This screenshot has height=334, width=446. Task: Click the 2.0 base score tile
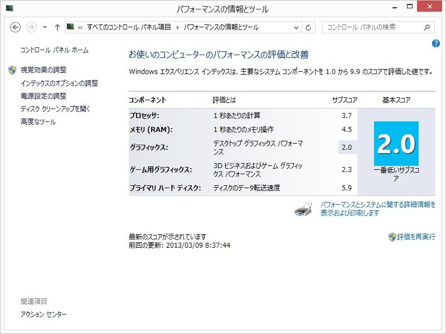coord(396,144)
